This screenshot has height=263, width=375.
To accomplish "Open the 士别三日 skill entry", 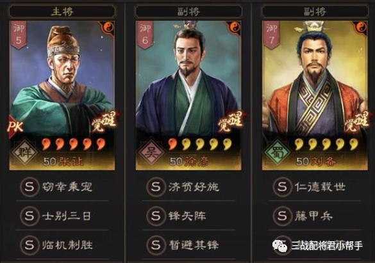I will pos(62,216).
